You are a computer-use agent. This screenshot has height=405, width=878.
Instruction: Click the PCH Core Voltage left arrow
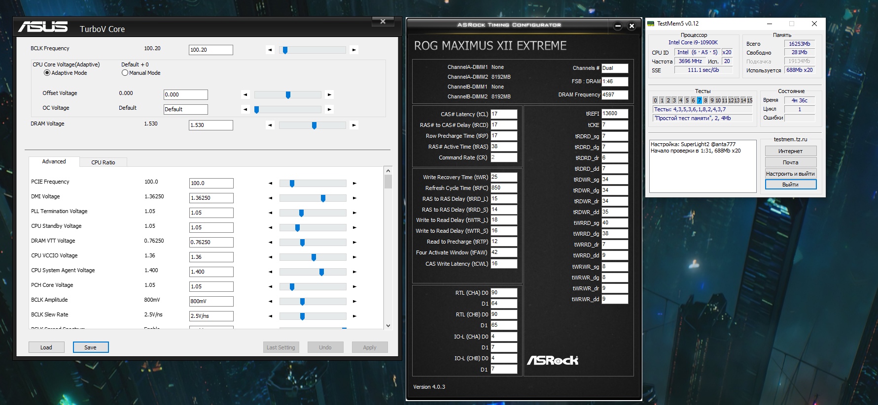270,286
